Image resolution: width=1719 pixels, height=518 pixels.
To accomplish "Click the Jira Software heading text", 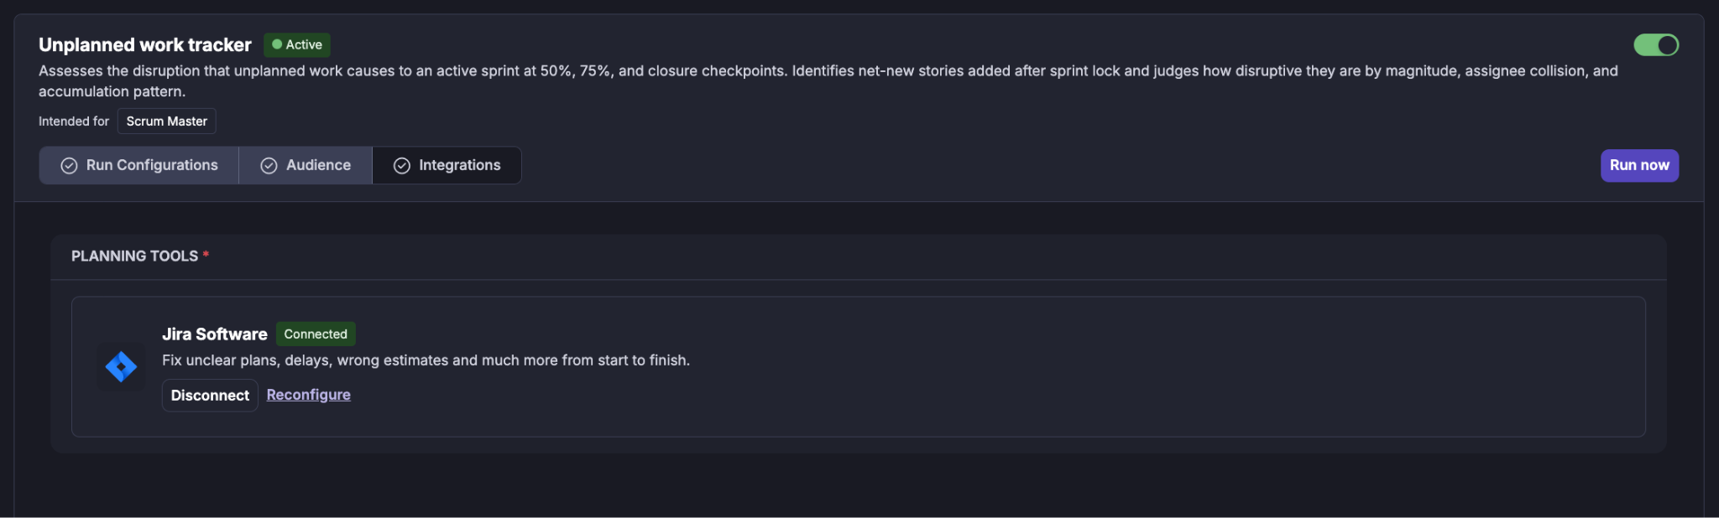I will coord(215,334).
